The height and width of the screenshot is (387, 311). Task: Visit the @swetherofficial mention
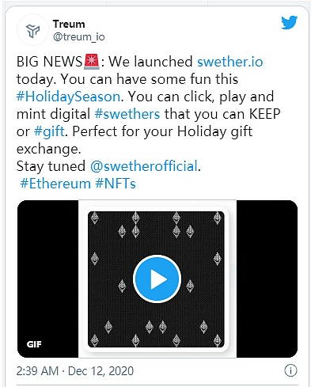click(144, 166)
